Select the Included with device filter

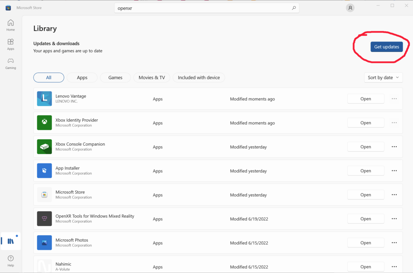(x=199, y=77)
